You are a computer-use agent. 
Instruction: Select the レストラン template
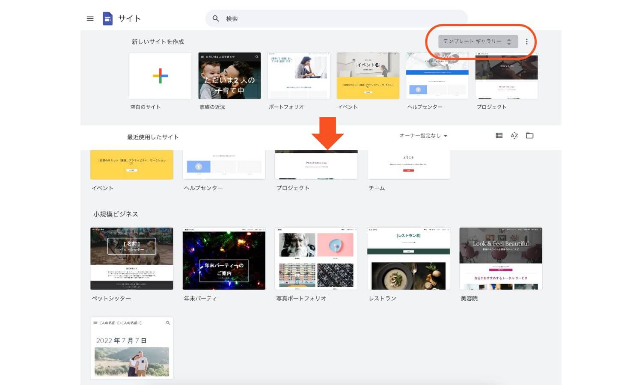(x=409, y=258)
